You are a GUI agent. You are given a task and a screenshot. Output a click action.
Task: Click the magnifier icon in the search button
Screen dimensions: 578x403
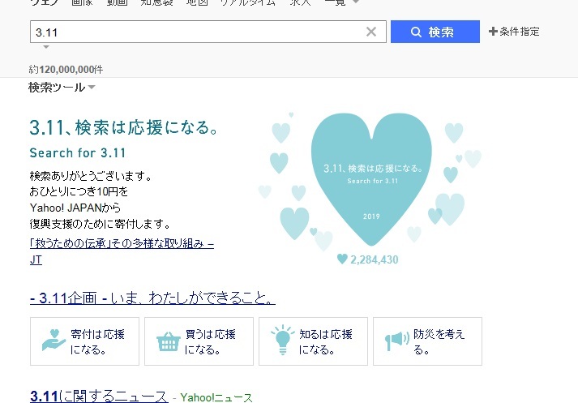416,32
